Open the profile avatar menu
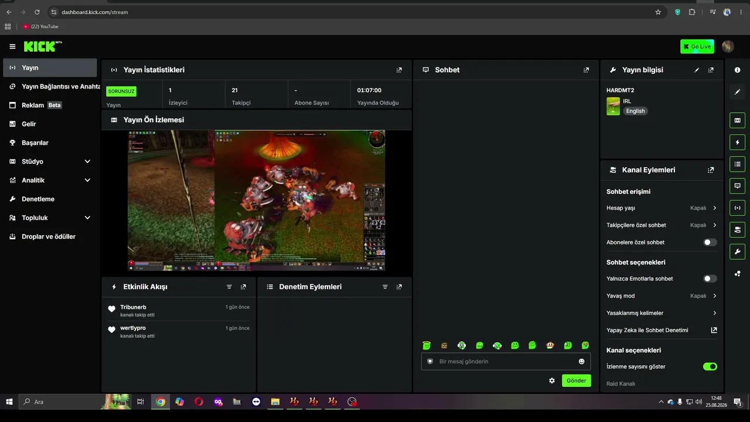Viewport: 750px width, 422px height. pos(728,46)
